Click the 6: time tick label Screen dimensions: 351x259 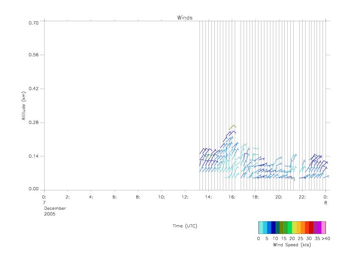[x=115, y=197]
